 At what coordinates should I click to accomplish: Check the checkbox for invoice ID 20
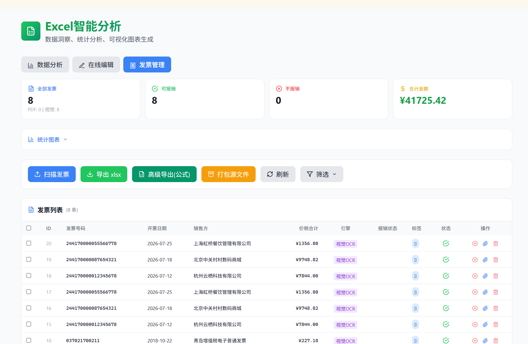29,243
